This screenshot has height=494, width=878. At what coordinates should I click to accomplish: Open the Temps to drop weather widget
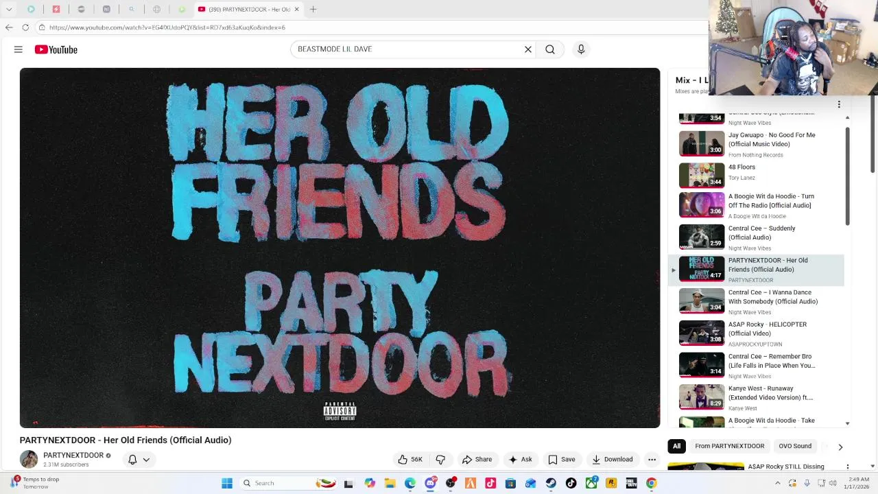(x=34, y=483)
